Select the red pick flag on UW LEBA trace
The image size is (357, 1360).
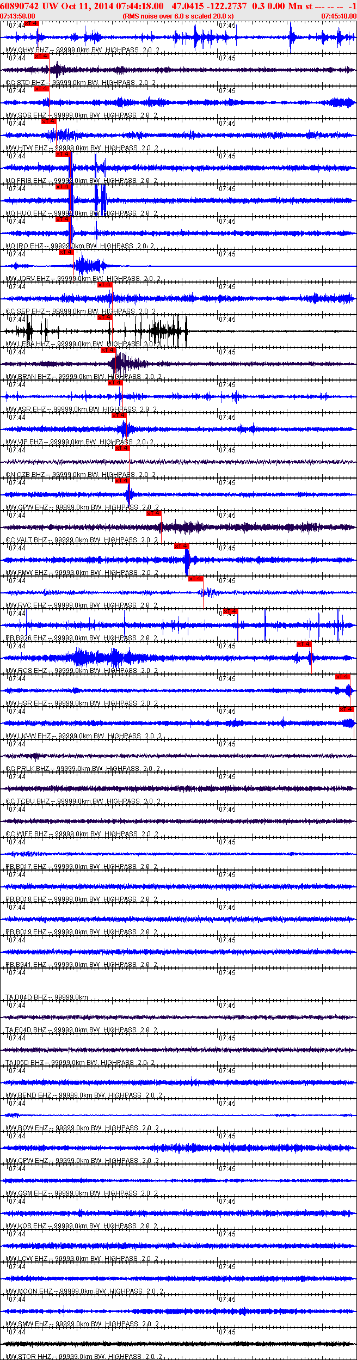tap(104, 317)
